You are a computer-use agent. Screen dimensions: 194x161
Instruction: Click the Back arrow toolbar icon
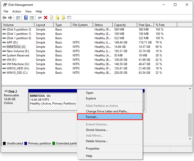[x=4, y=18]
